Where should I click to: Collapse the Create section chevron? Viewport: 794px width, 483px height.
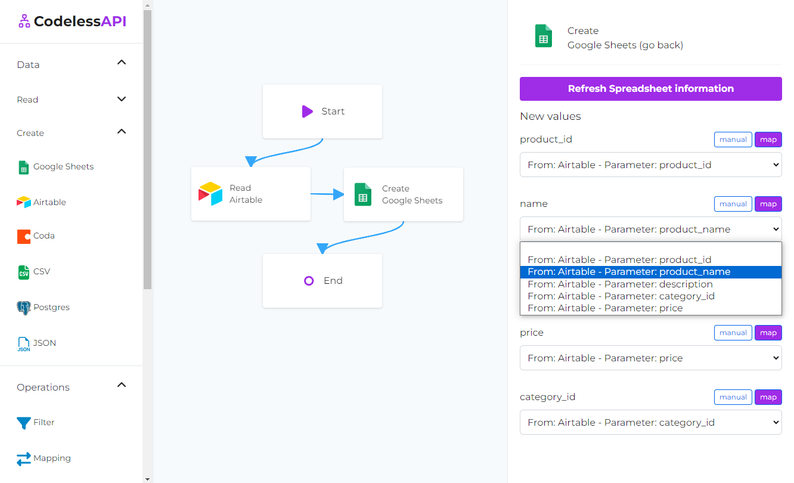point(122,131)
